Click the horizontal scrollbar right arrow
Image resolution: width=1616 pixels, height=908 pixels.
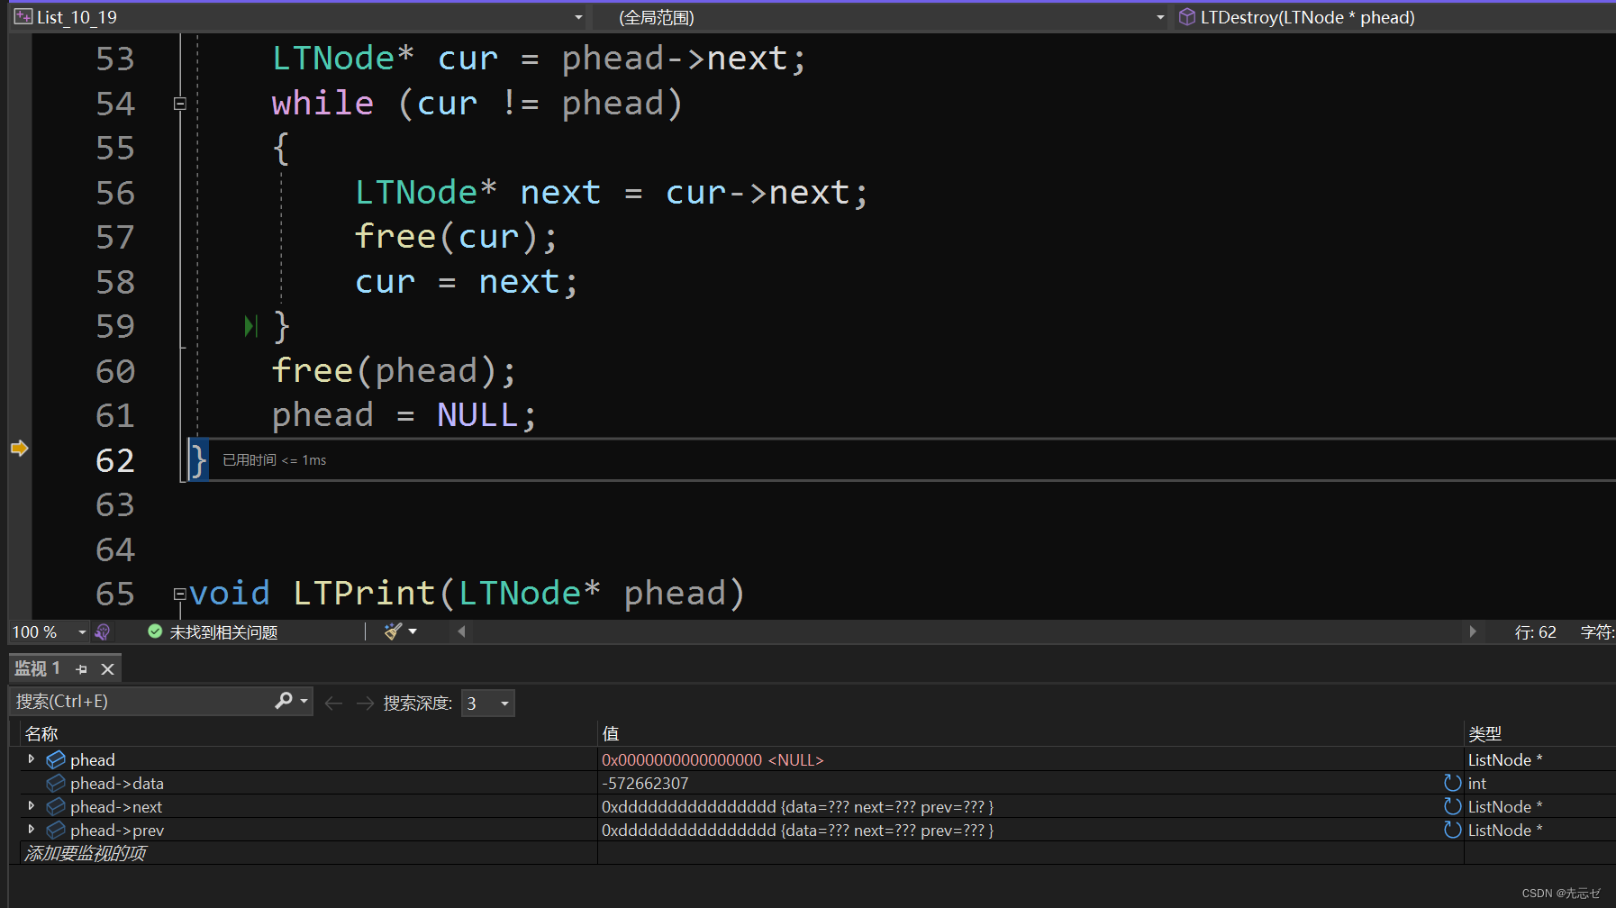1473,631
